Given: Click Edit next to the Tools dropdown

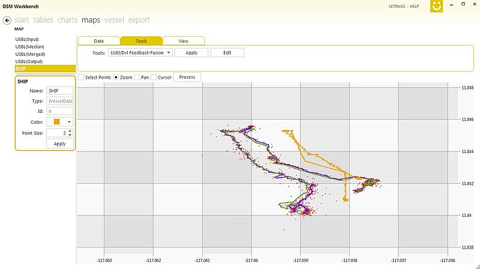Looking at the screenshot, I should click(x=227, y=53).
